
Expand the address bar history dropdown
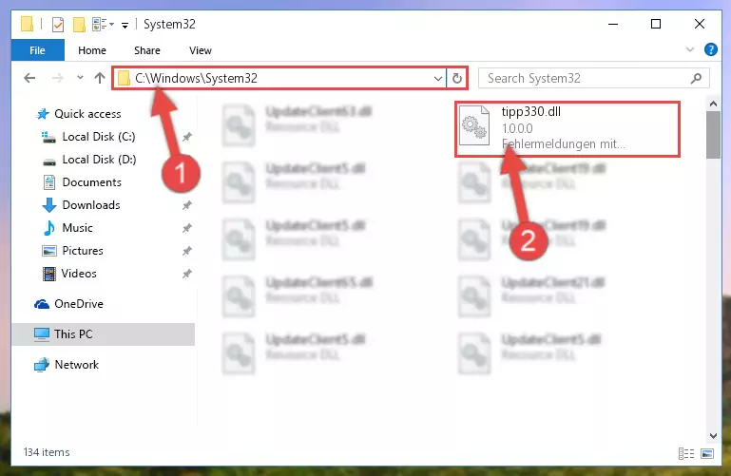[x=438, y=78]
